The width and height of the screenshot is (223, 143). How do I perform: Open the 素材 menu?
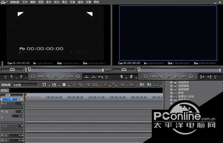pyautogui.click(x=49, y=2)
